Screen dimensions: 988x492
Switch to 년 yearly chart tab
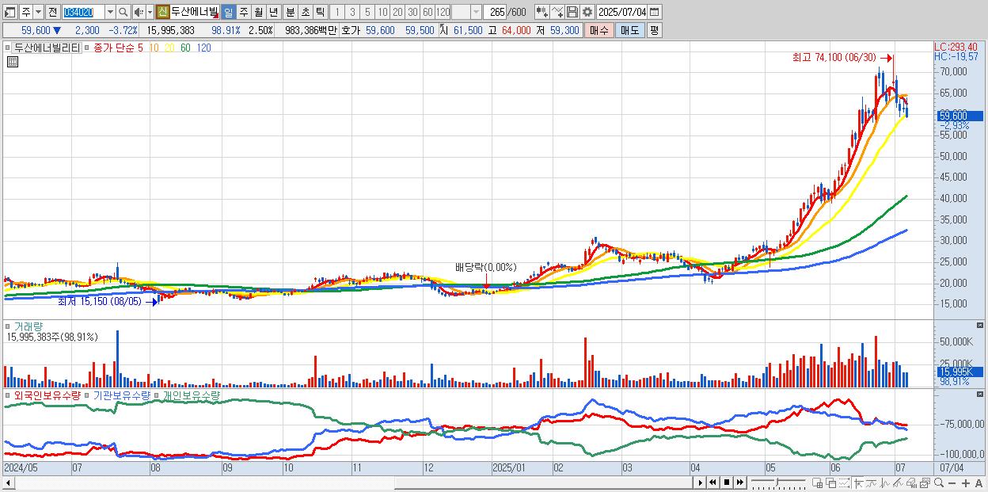[273, 12]
